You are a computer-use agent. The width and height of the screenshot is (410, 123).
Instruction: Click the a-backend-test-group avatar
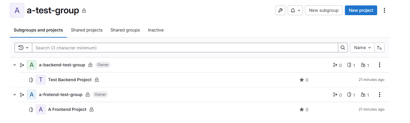tap(32, 65)
